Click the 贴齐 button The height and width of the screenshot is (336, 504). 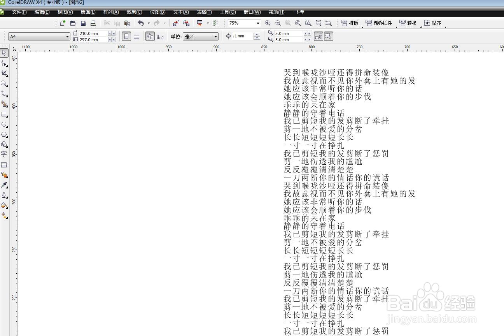433,23
